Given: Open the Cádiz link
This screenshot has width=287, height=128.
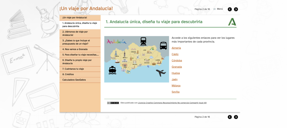Looking at the screenshot, I should (175, 54).
